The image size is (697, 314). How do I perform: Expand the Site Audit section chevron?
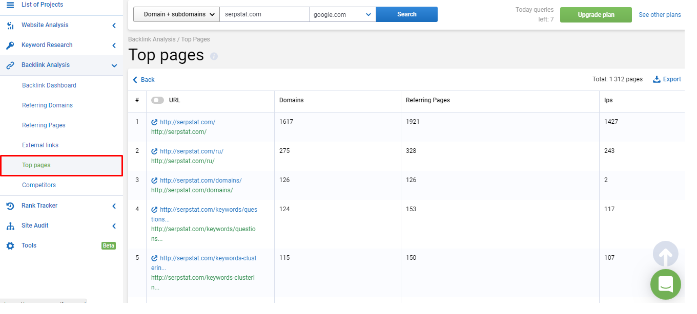click(114, 226)
